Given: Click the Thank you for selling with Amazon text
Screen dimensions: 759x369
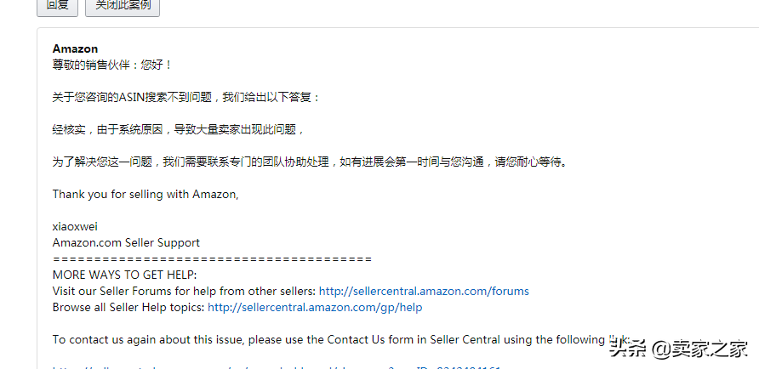Looking at the screenshot, I should (x=146, y=194).
